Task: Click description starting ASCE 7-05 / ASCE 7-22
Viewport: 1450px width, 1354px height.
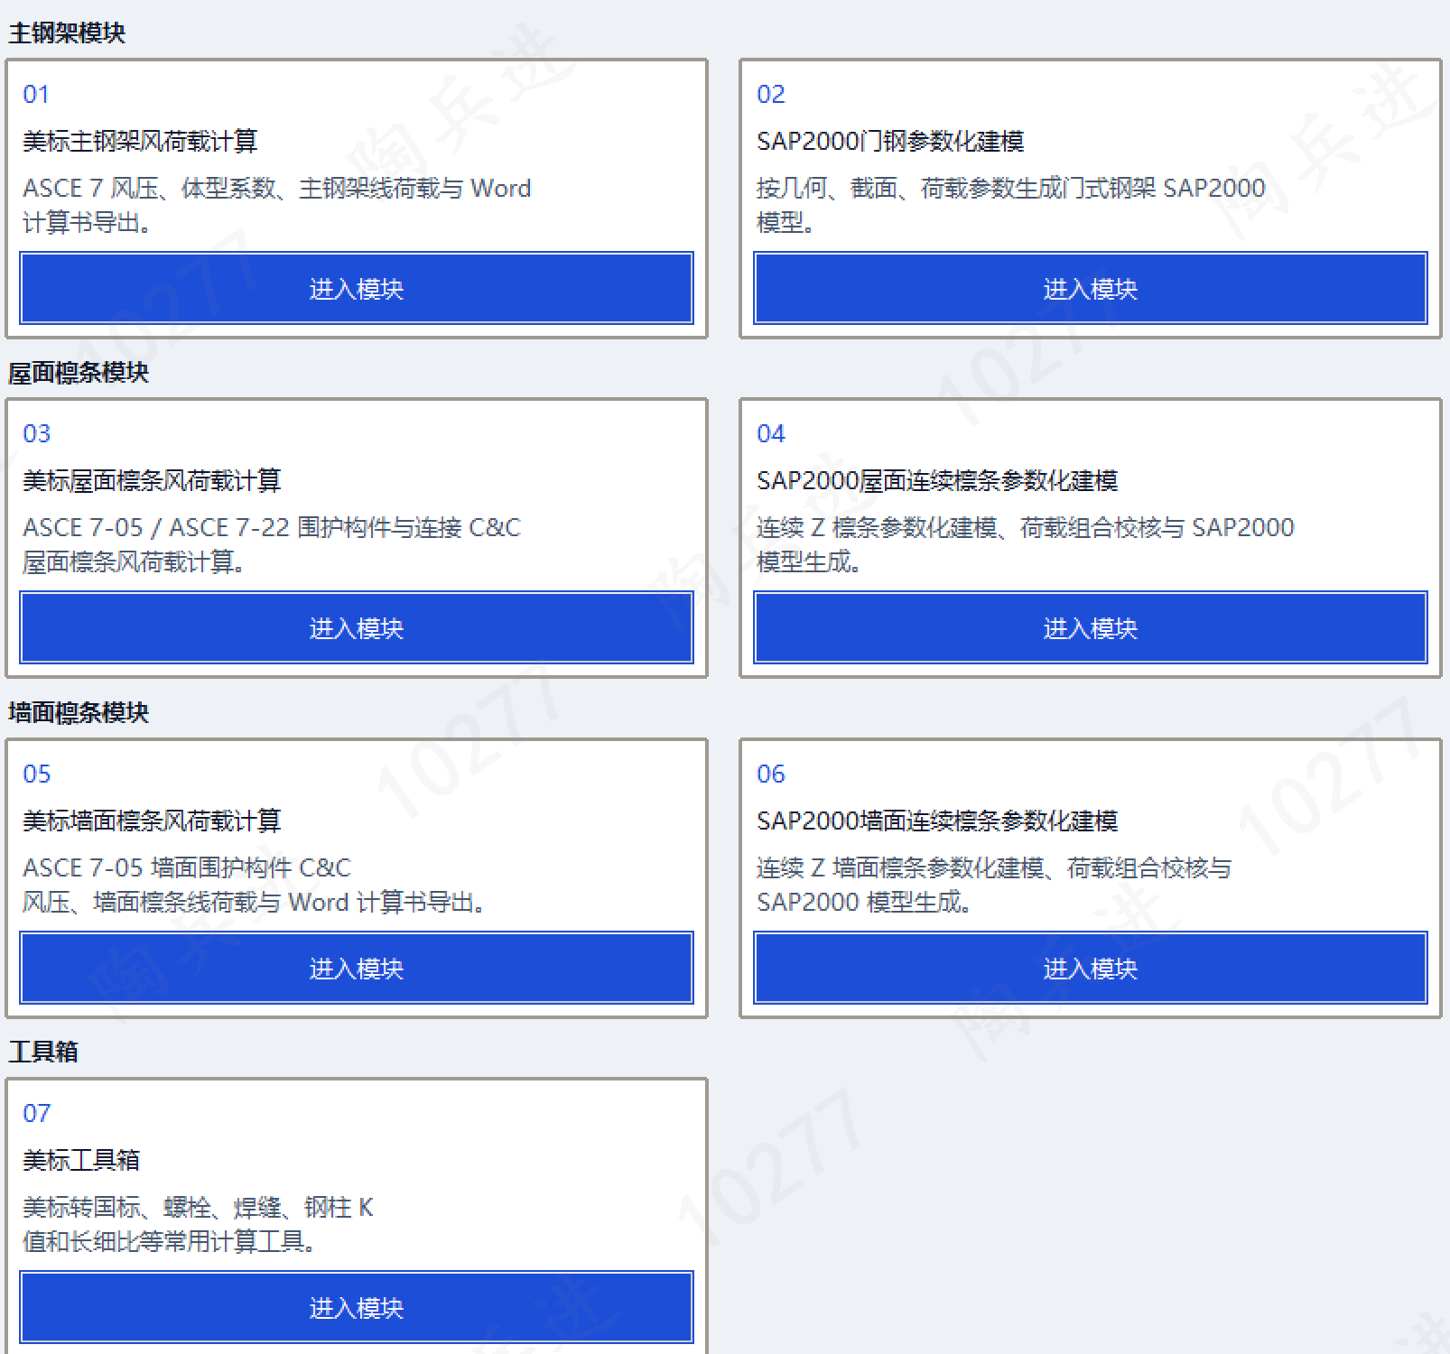Action: click(x=272, y=544)
